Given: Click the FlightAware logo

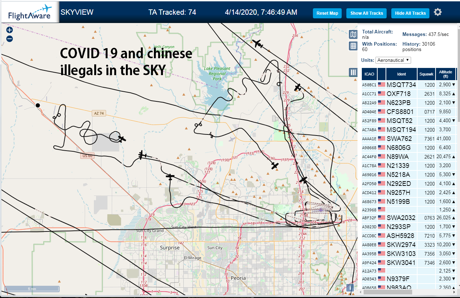Looking at the screenshot, I should coord(30,12).
